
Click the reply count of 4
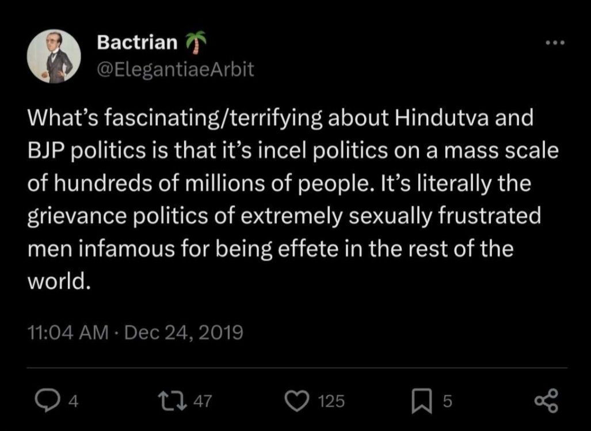[73, 401]
